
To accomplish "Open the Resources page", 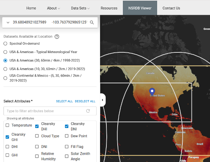I will [109, 8].
